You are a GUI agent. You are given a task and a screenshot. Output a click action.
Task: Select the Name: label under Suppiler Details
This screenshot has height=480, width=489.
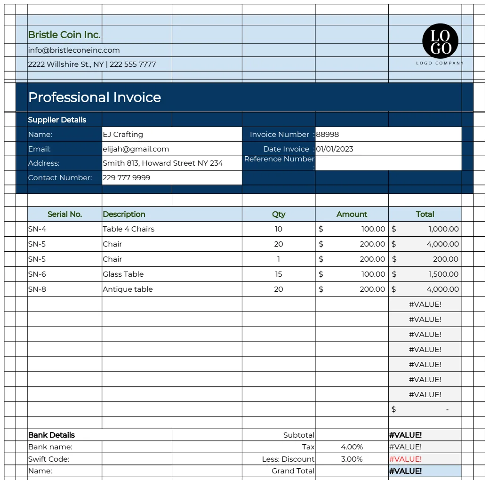click(x=64, y=135)
